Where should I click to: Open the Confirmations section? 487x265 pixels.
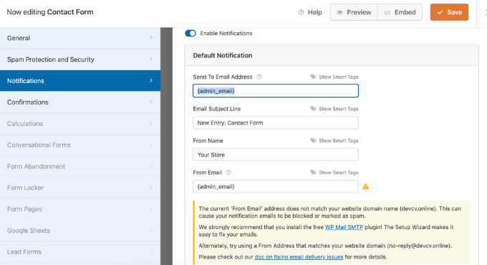80,102
